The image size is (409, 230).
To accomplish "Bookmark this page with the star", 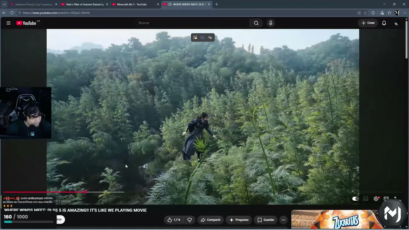I will (365, 13).
